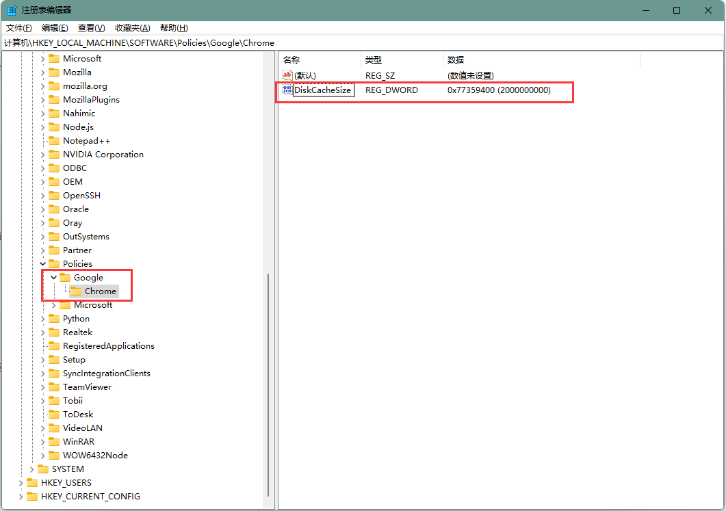Click the Policies folder icon
726x511 pixels.
[x=54, y=264]
